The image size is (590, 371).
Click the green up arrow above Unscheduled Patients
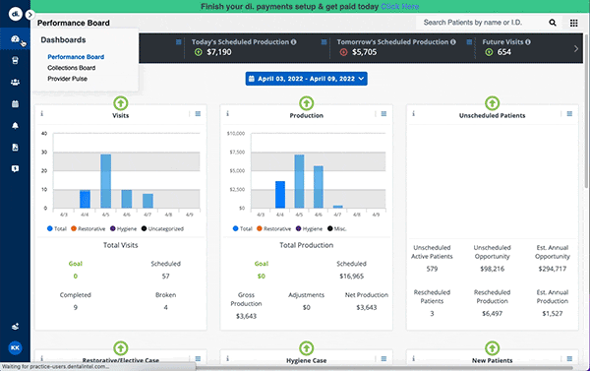(x=493, y=102)
